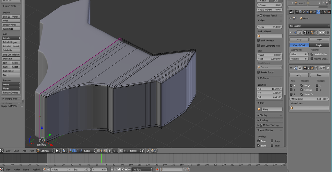Screen dimensions: 332x172
Task: Toggle edit mode icon on Subsurf modifier
Action: point(312,33)
